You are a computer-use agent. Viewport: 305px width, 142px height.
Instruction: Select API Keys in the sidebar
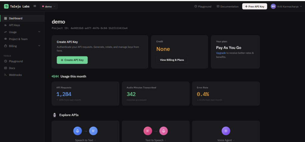point(14,25)
